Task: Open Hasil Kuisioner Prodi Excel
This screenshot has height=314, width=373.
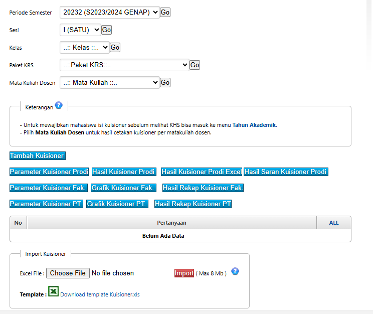Action: pos(202,172)
